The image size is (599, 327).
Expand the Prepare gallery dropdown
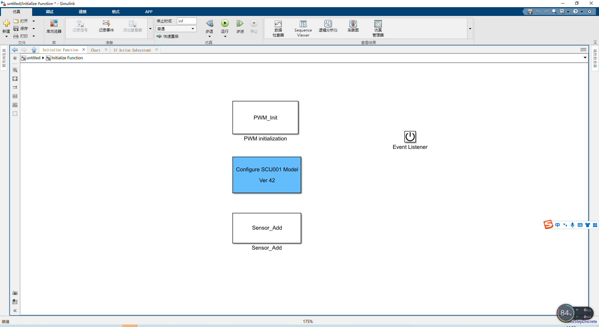pyautogui.click(x=150, y=29)
